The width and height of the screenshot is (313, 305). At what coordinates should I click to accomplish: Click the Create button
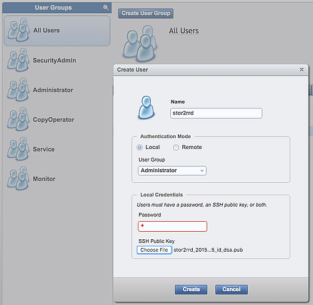[x=191, y=289]
